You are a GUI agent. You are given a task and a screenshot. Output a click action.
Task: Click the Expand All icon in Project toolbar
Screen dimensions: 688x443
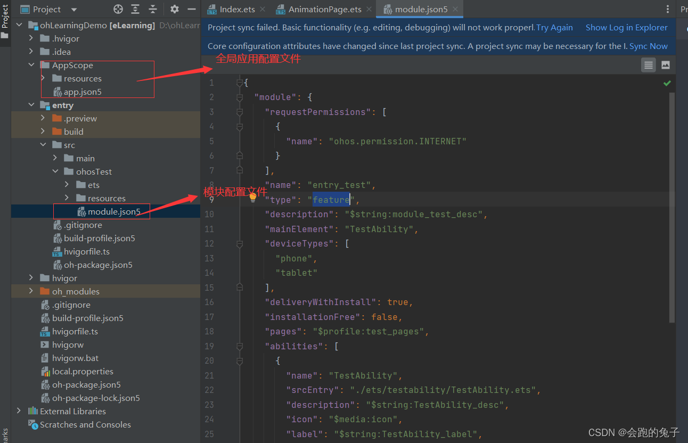[x=135, y=9]
